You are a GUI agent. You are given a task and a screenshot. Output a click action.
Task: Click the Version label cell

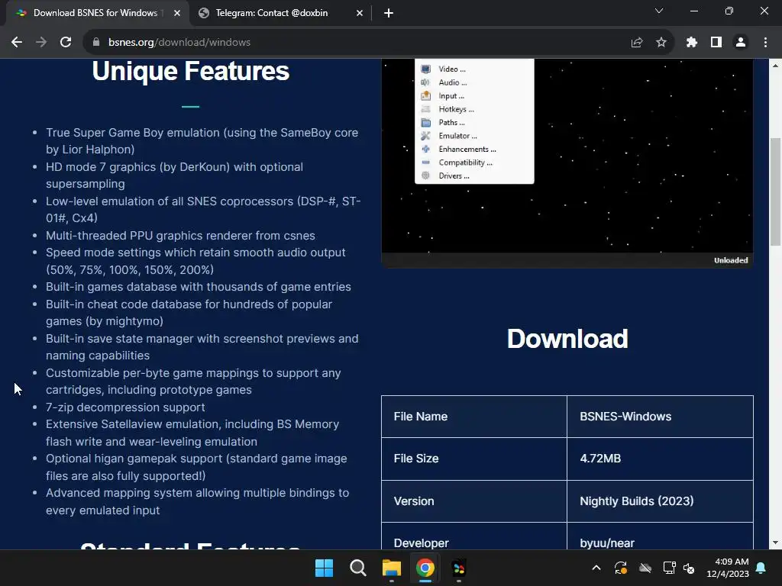[x=474, y=501]
